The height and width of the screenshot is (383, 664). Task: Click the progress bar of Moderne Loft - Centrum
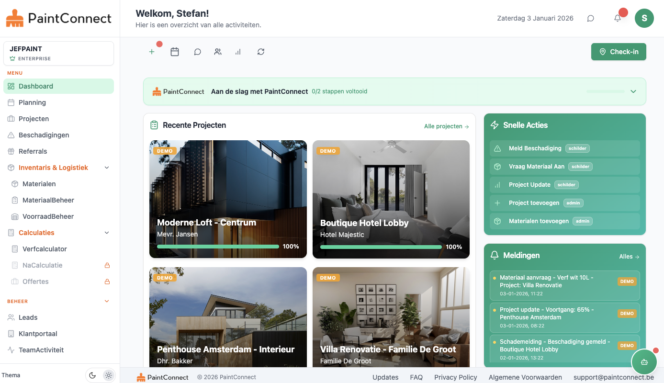click(218, 246)
